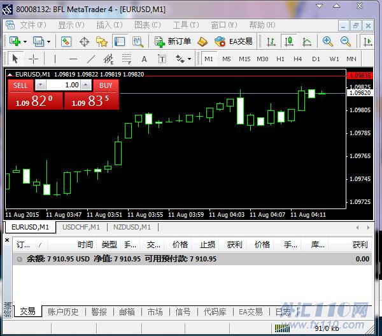The height and width of the screenshot is (336, 382).
Task: Click the 新订单 new order button
Action: 173,41
